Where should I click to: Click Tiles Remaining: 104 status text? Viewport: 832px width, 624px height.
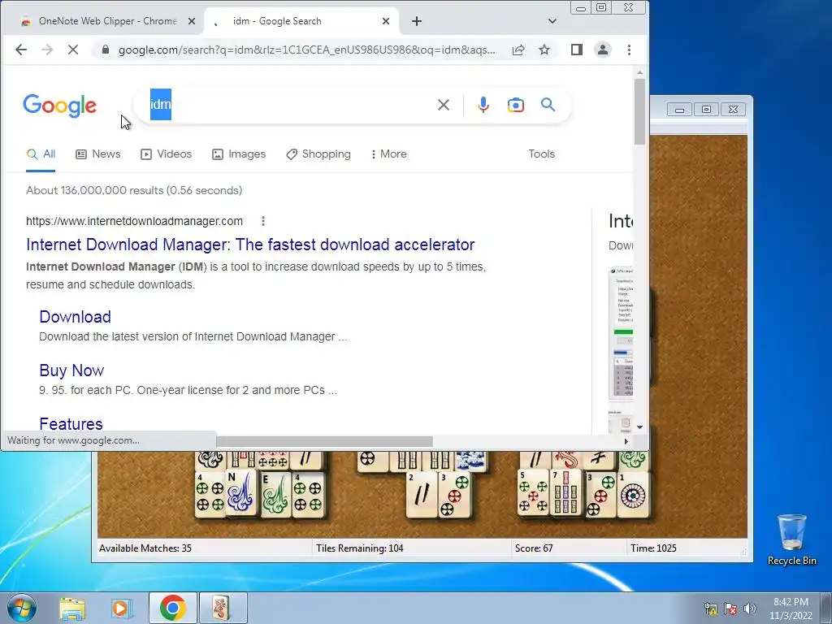point(360,548)
